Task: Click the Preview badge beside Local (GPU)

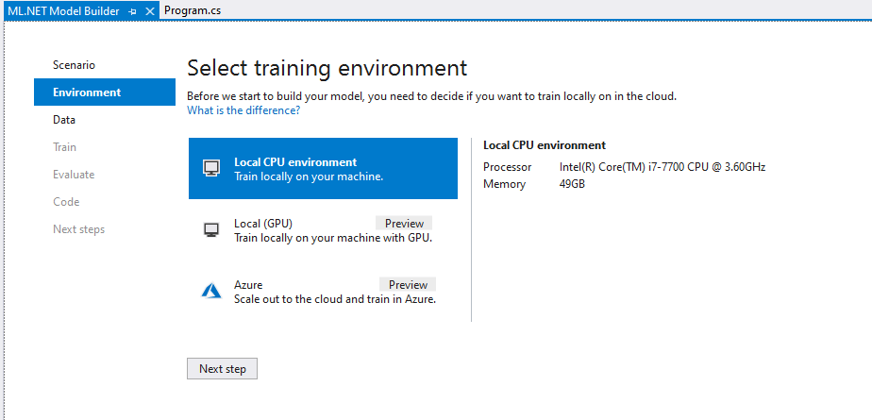Action: tap(404, 224)
